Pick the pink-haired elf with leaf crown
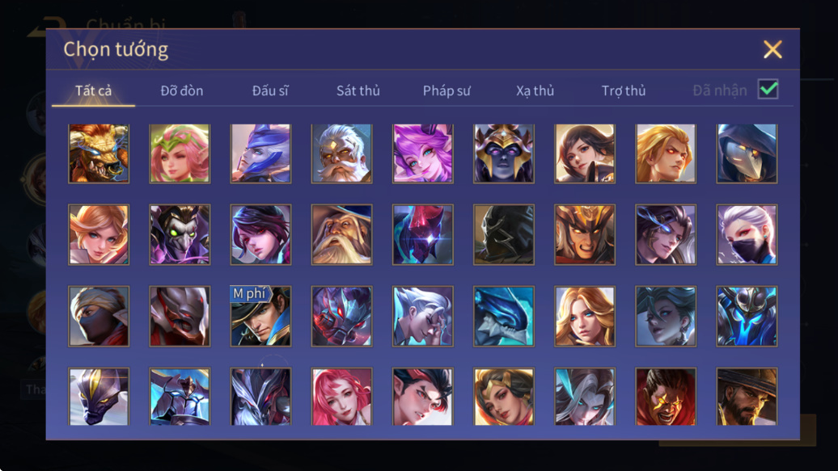Screen dimensions: 838x471 [x=180, y=153]
